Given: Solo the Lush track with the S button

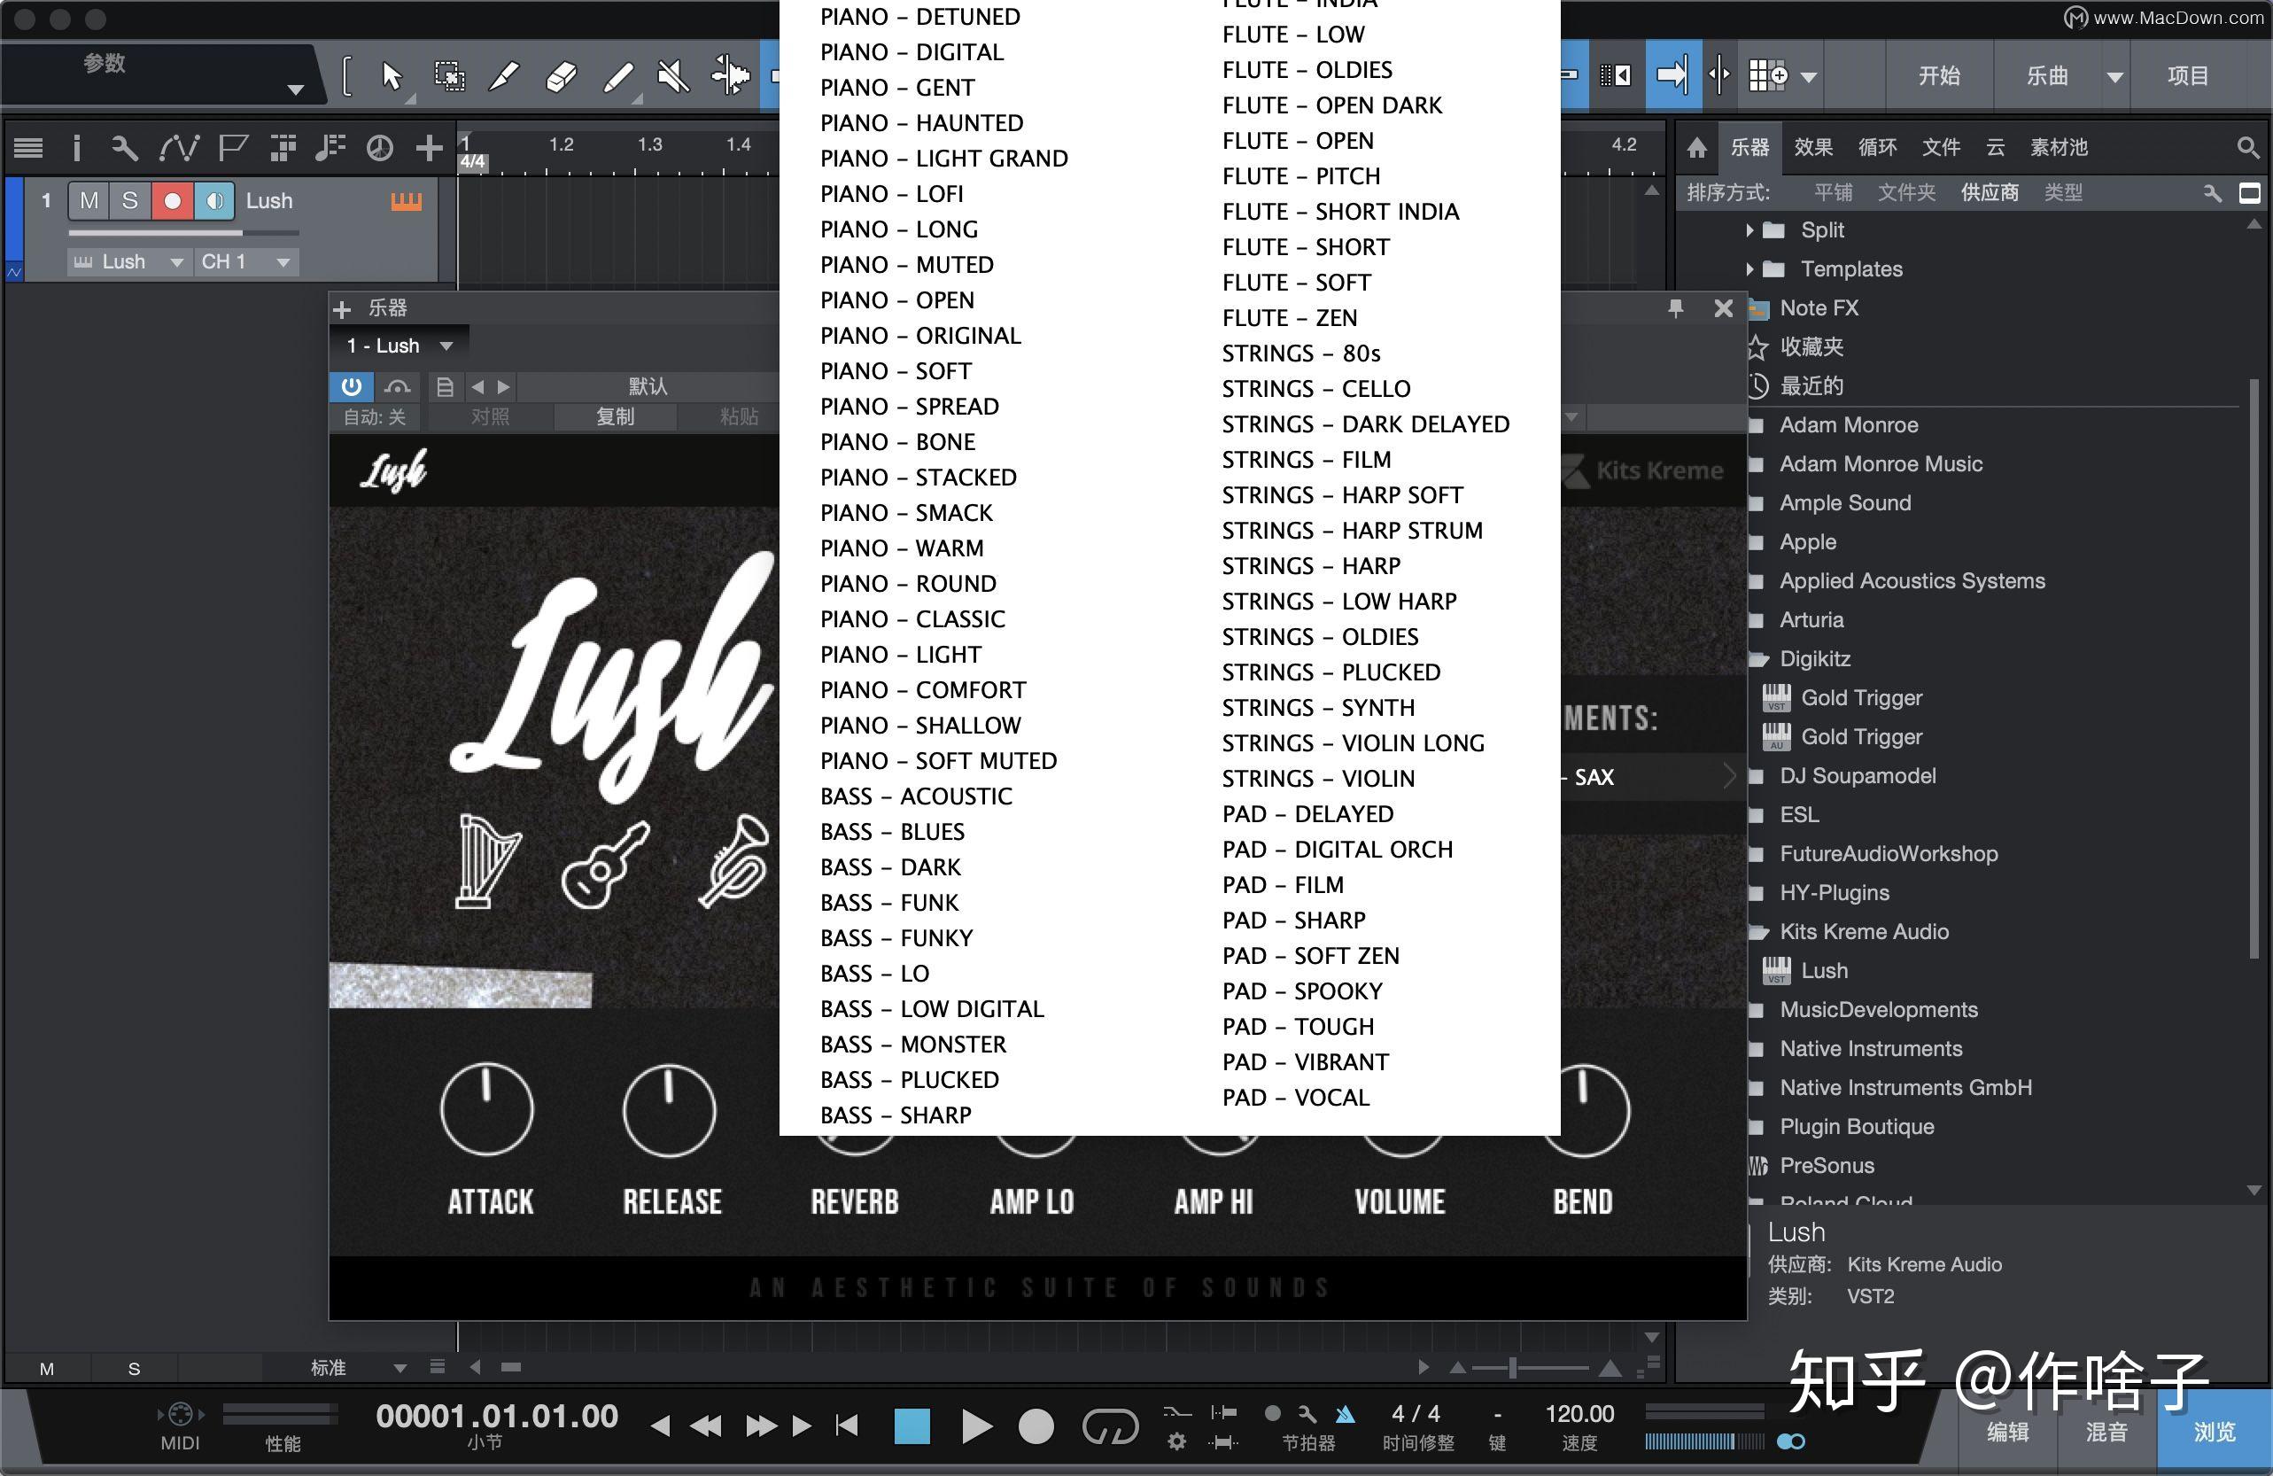Looking at the screenshot, I should click(x=131, y=200).
